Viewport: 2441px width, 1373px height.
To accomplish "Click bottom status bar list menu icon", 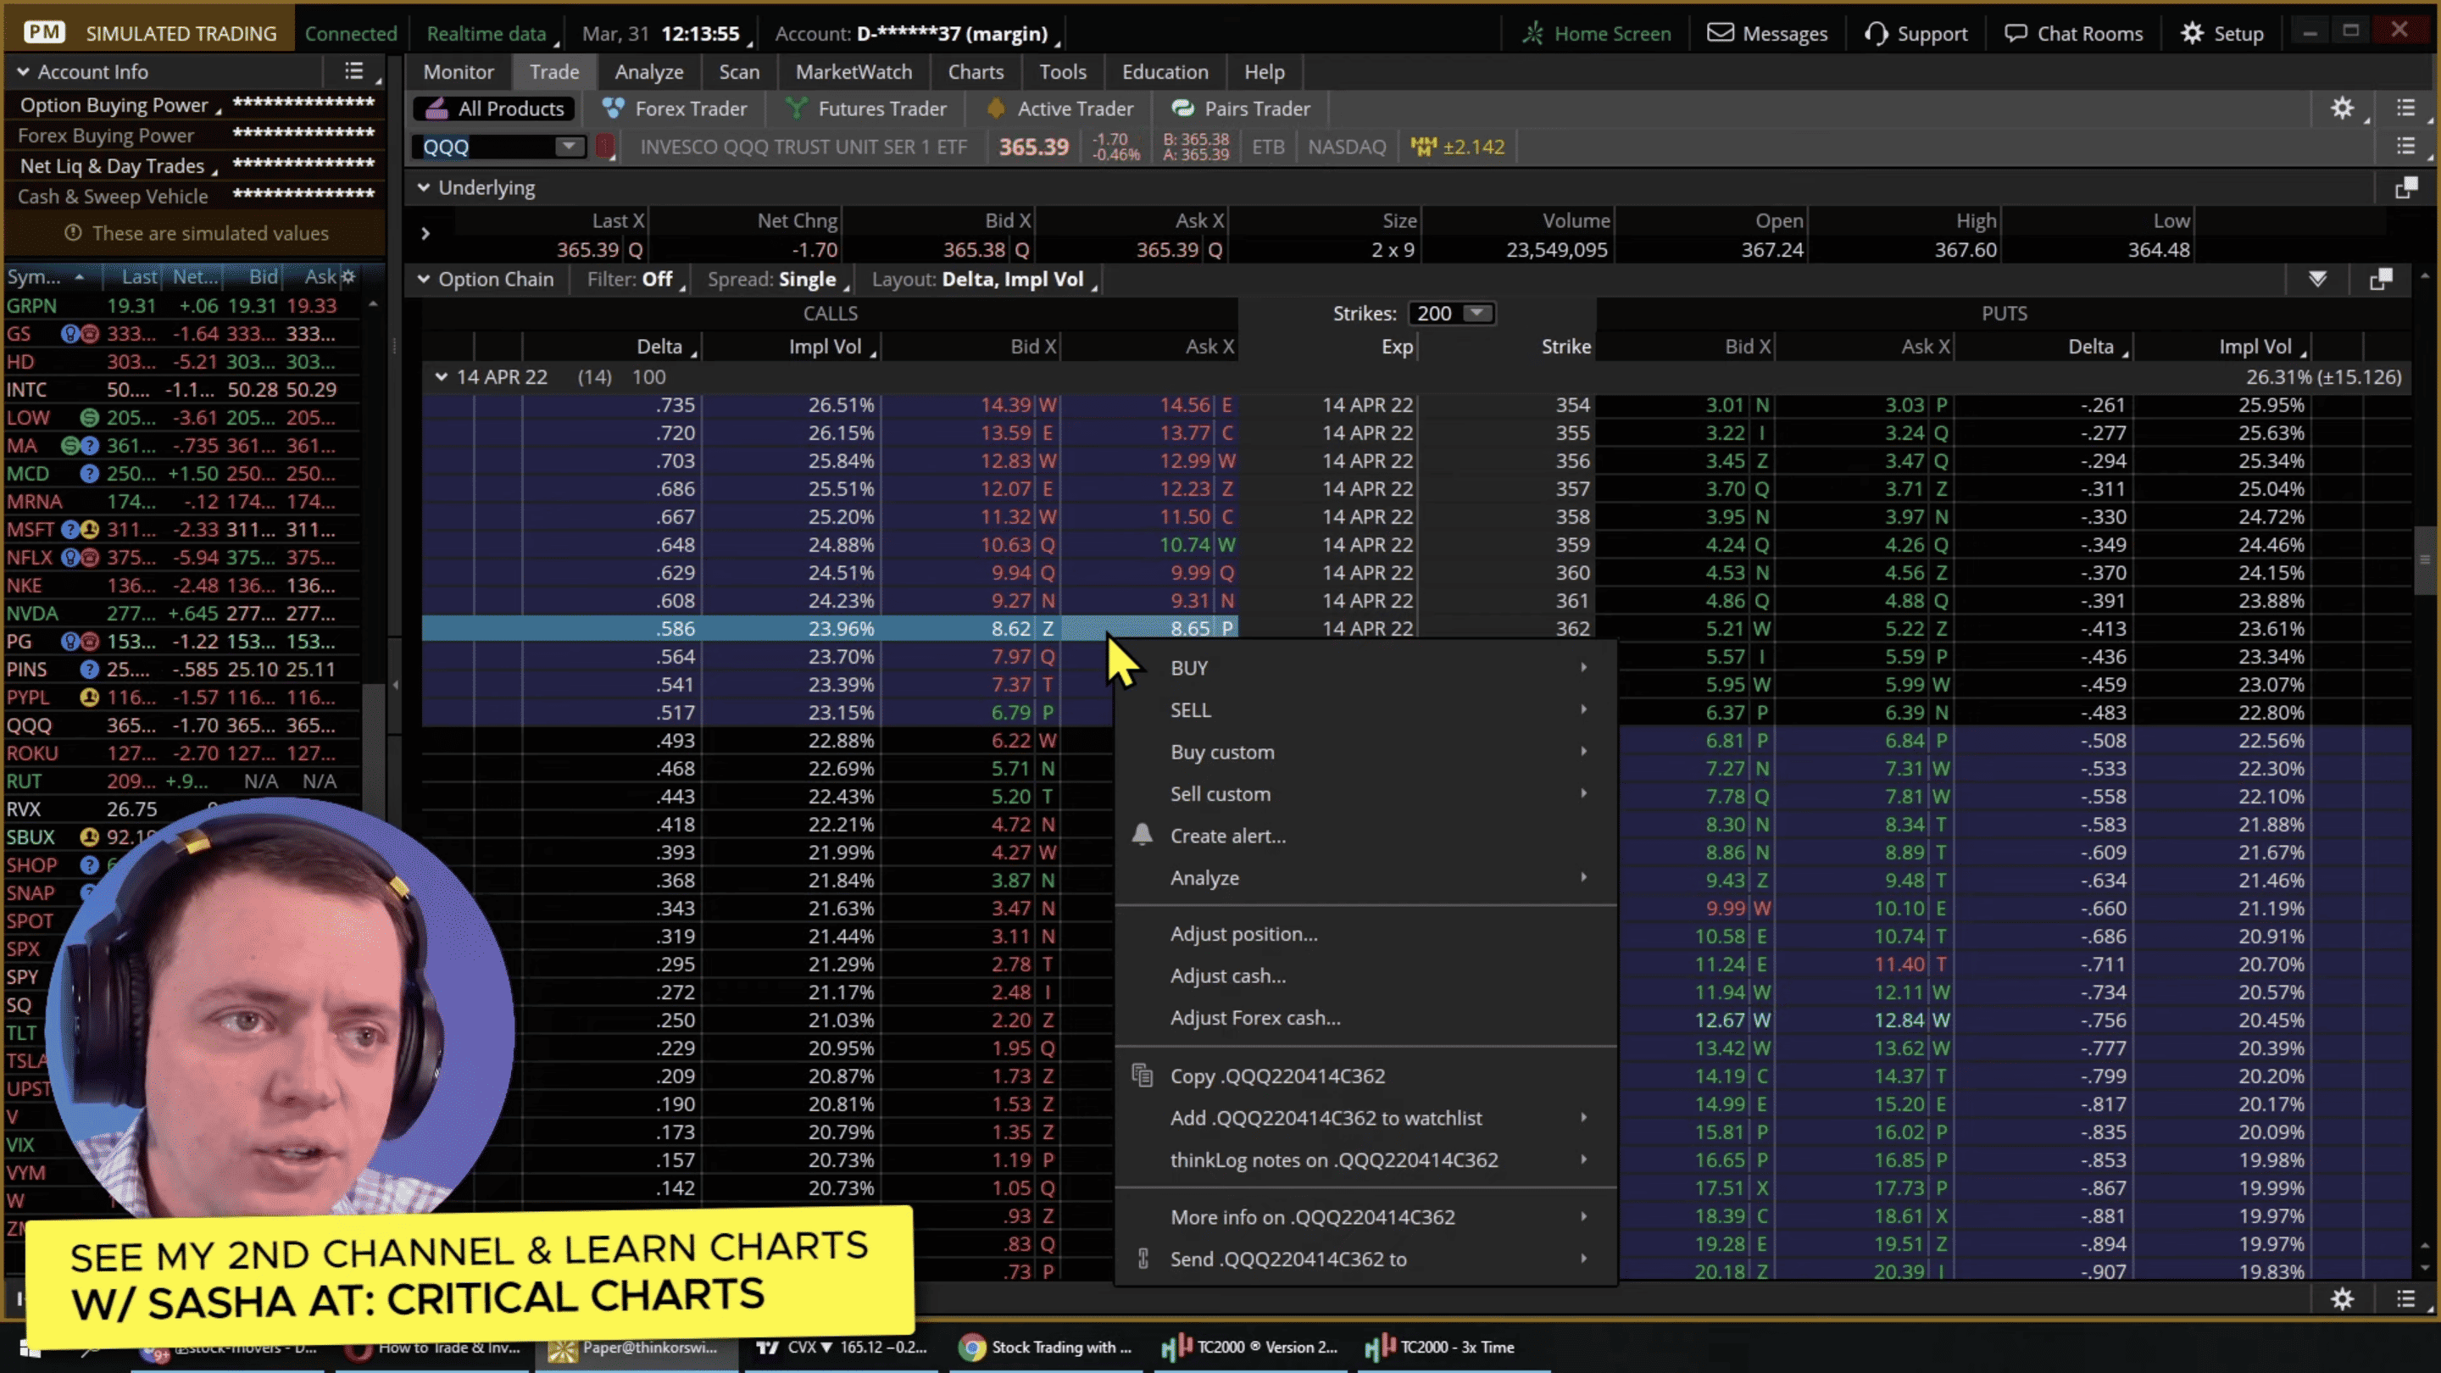I will [2405, 1298].
